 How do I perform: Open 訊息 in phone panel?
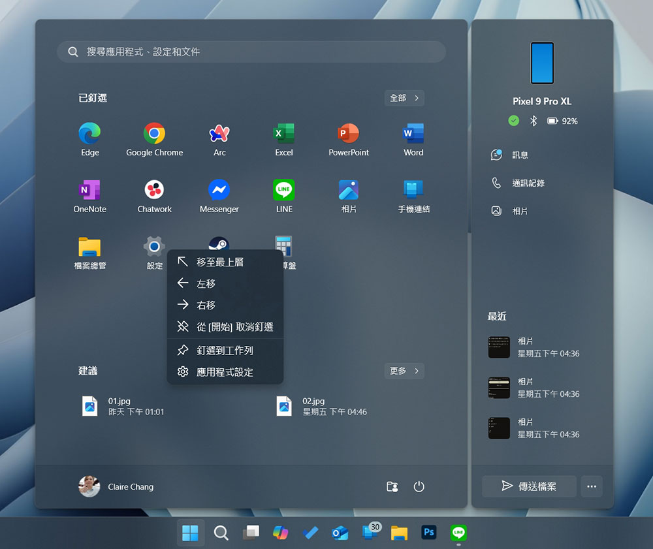point(510,155)
